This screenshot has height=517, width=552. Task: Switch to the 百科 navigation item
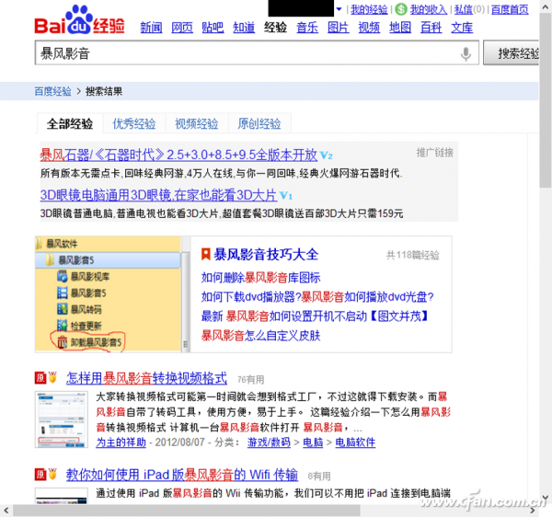point(431,28)
